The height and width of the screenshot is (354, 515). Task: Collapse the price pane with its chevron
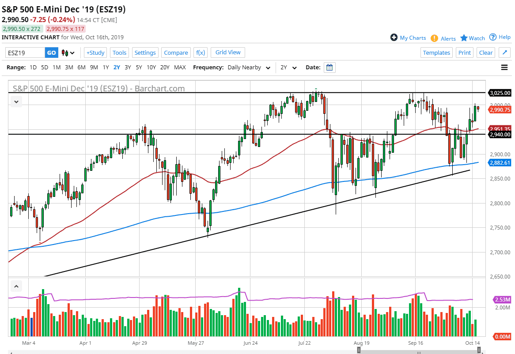(x=16, y=102)
